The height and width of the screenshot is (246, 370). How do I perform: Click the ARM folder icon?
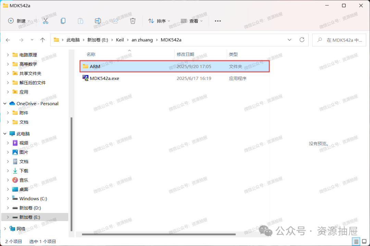click(x=85, y=66)
